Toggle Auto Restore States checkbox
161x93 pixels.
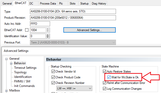[105, 72]
